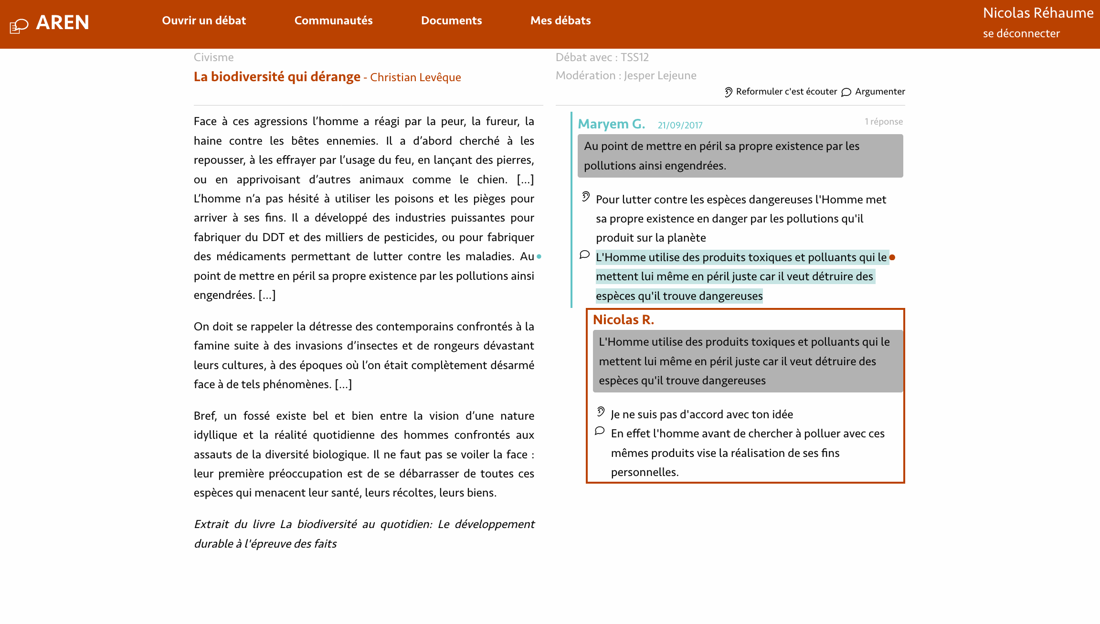The height and width of the screenshot is (624, 1100).
Task: Open the Ouvrir un débat menu
Action: pyautogui.click(x=204, y=21)
